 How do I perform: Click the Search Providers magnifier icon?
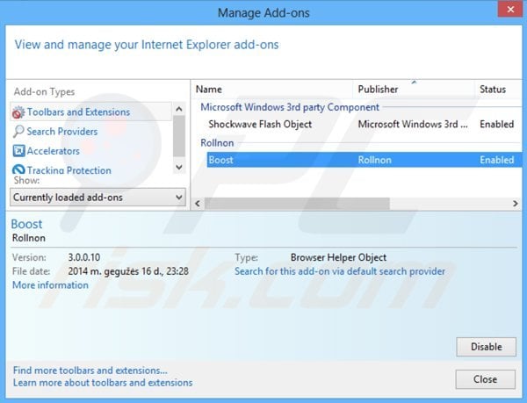[18, 132]
